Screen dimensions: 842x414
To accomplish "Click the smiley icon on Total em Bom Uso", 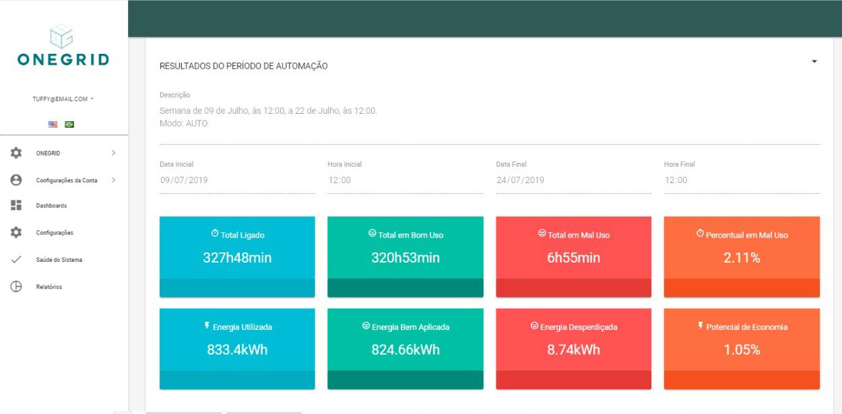I will pyautogui.click(x=372, y=233).
